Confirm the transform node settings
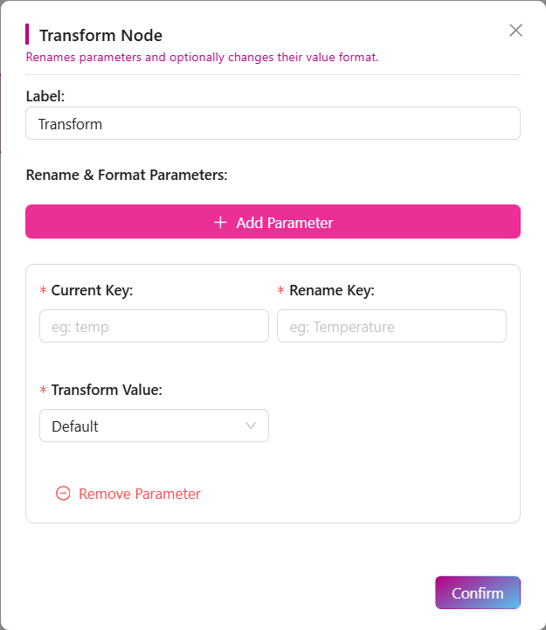The image size is (546, 630). (477, 592)
